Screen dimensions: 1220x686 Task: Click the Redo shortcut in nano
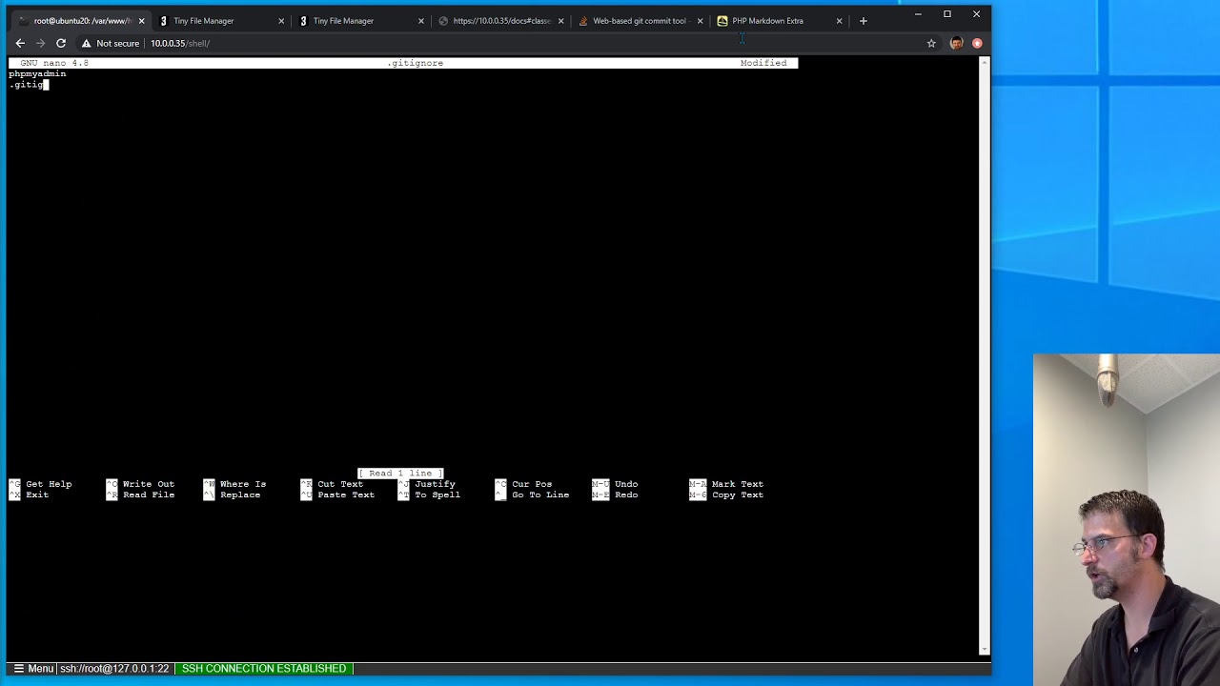coord(615,495)
